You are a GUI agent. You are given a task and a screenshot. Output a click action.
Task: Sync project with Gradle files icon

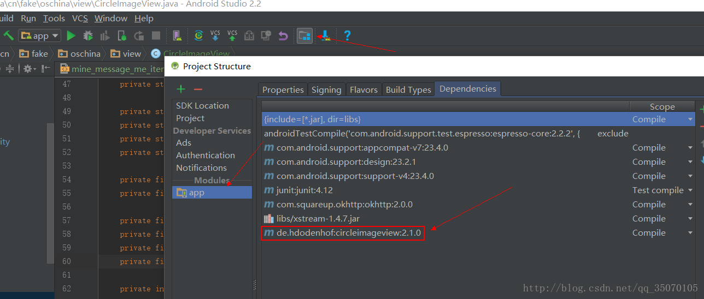[x=199, y=36]
